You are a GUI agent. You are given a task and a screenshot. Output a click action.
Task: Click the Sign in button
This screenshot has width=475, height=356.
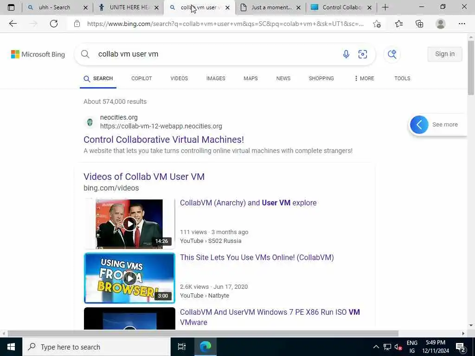coord(445,54)
